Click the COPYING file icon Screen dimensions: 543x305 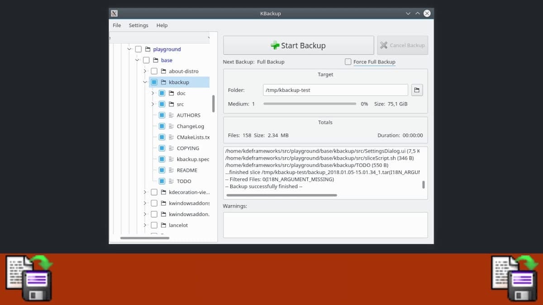click(171, 148)
